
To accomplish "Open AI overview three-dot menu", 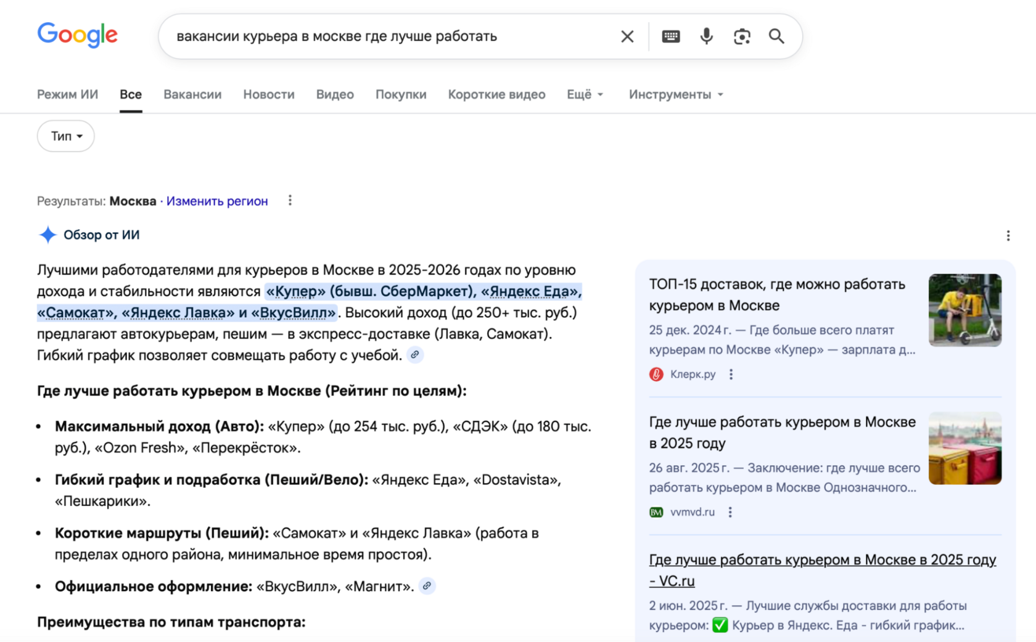I will (1008, 235).
